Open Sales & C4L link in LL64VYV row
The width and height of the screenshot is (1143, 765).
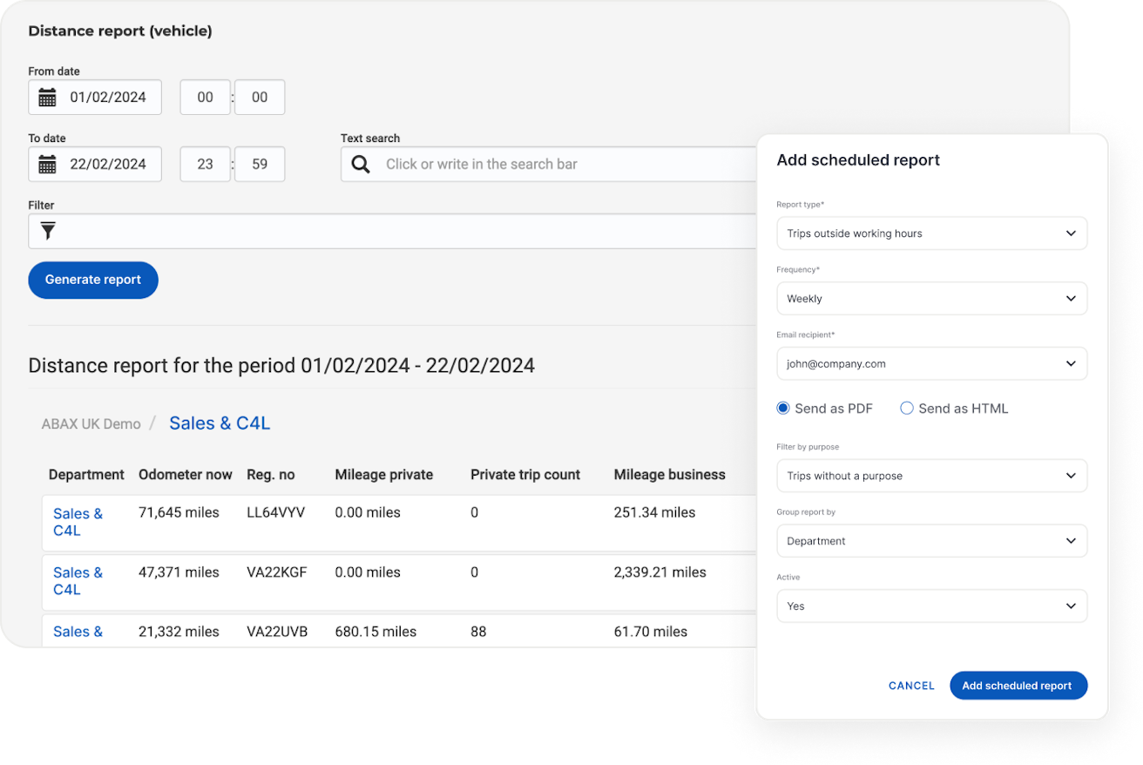pos(78,522)
